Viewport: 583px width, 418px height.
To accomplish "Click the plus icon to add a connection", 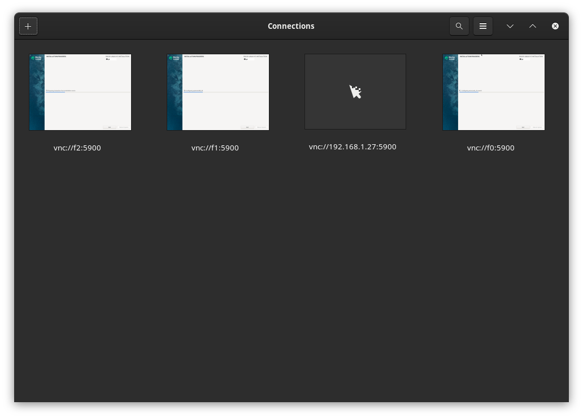I will (x=28, y=26).
